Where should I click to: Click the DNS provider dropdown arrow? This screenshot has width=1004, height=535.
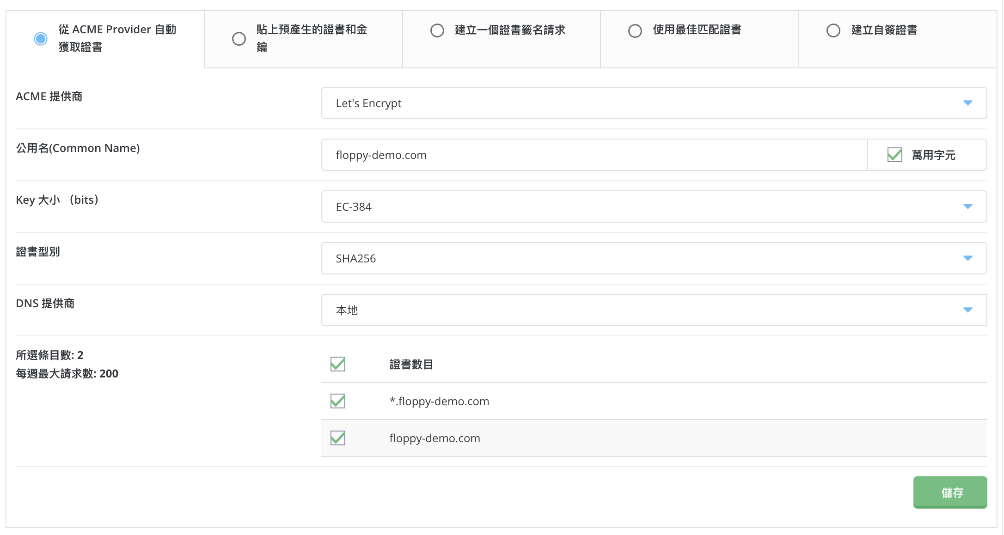tap(967, 310)
